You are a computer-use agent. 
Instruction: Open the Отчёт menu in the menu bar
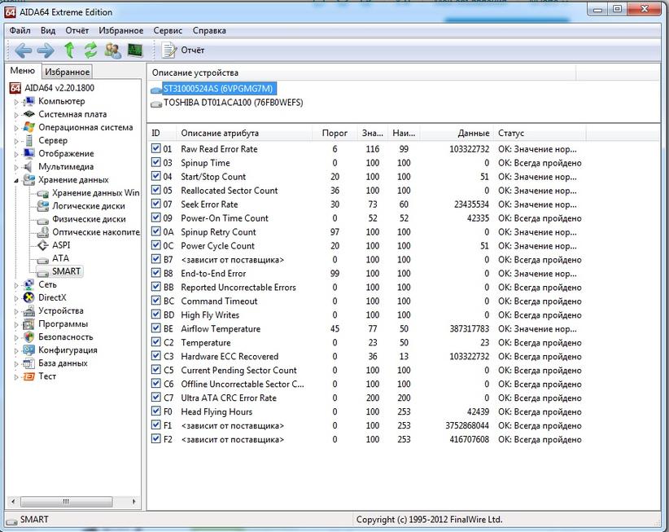[77, 31]
